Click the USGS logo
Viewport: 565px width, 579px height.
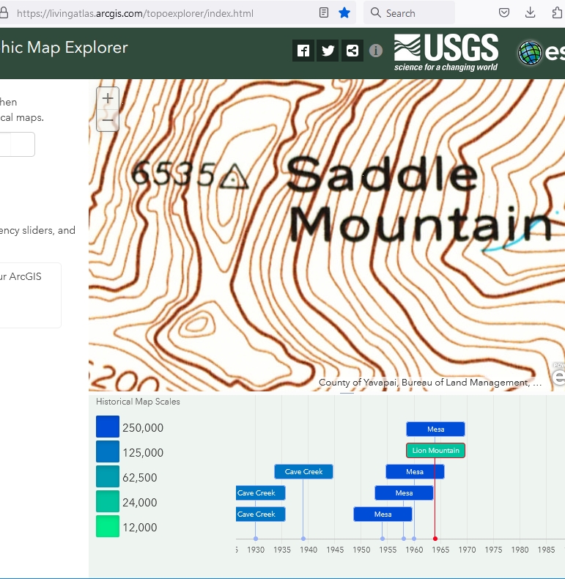446,52
